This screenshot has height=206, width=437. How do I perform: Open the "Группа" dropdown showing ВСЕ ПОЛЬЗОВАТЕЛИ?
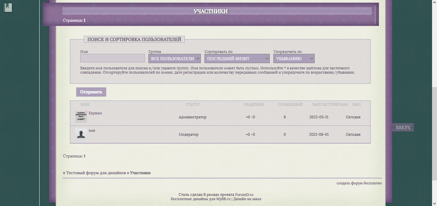coord(174,58)
